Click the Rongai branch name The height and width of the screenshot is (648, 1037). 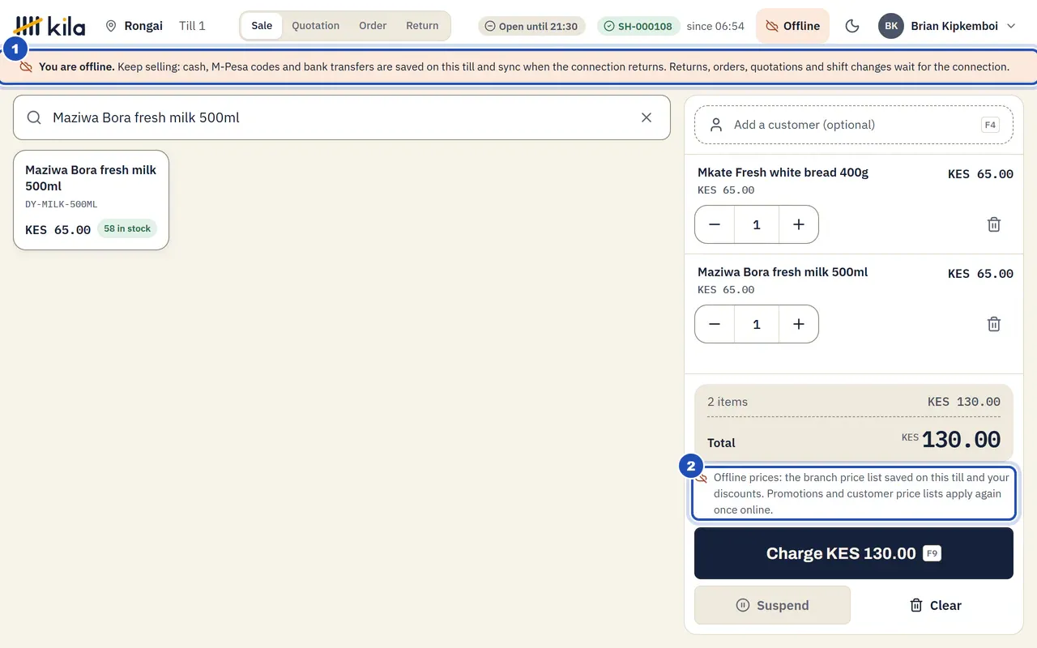coord(143,26)
